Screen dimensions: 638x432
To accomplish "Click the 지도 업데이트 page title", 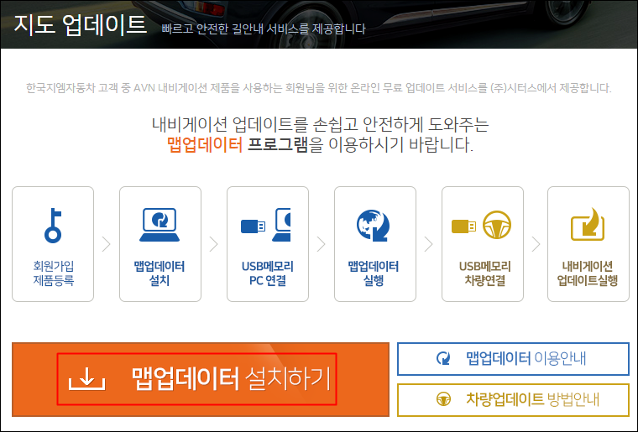I will pos(80,24).
